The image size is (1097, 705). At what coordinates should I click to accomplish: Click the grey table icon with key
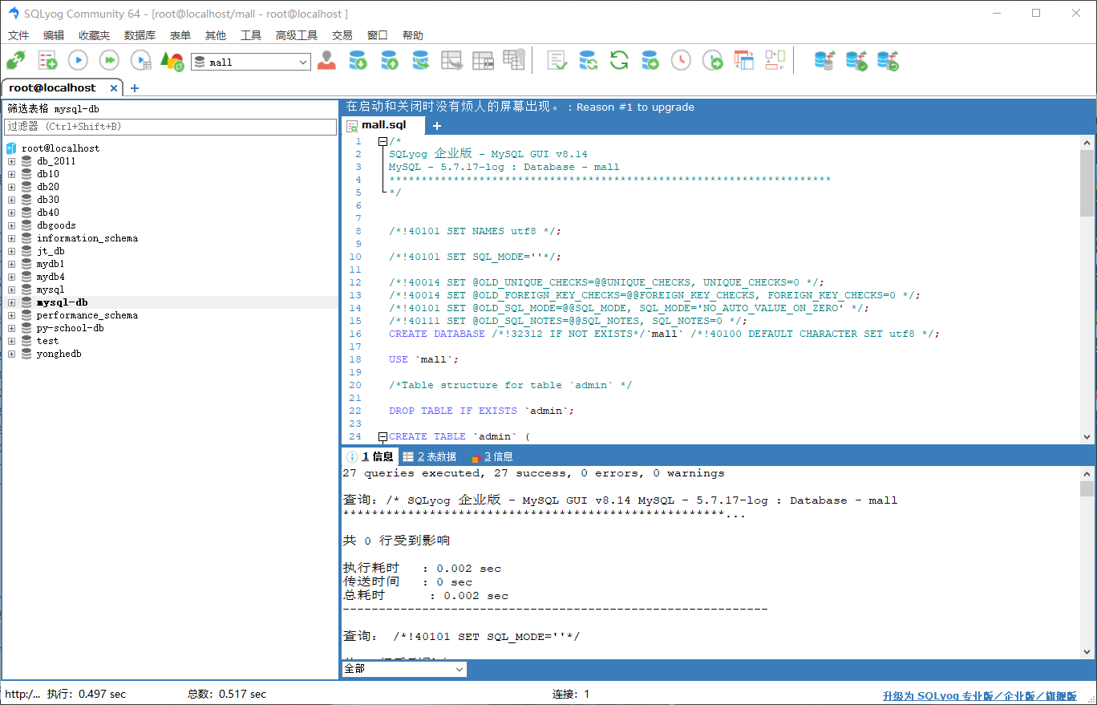[513, 60]
